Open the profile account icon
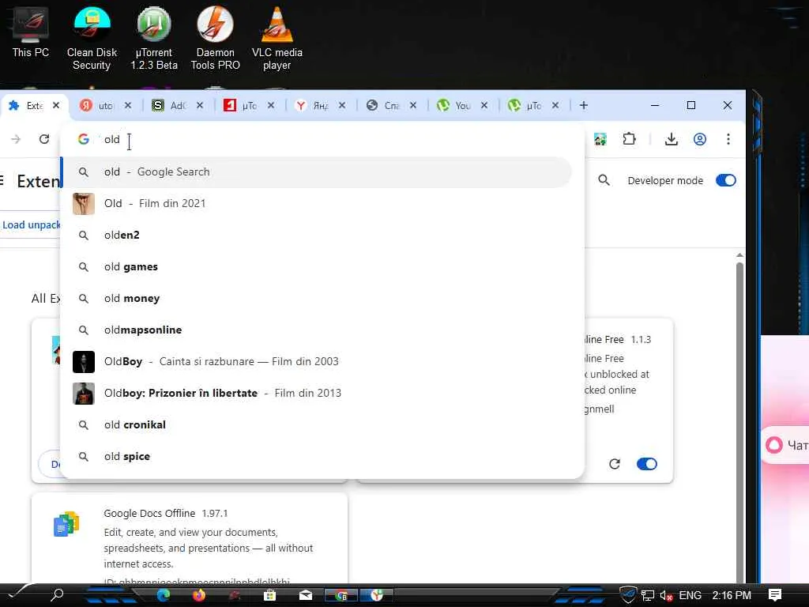 (x=700, y=139)
